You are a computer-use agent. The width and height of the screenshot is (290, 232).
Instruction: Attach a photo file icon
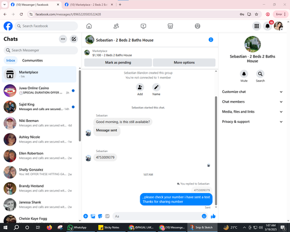click(93, 216)
